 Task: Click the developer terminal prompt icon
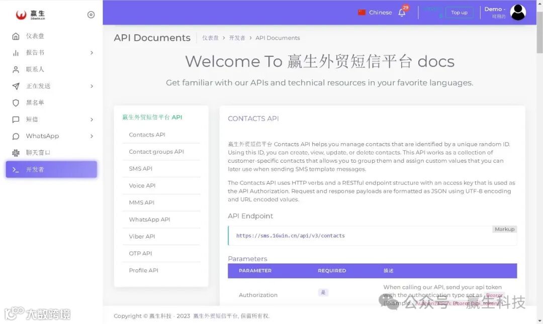[x=16, y=169]
